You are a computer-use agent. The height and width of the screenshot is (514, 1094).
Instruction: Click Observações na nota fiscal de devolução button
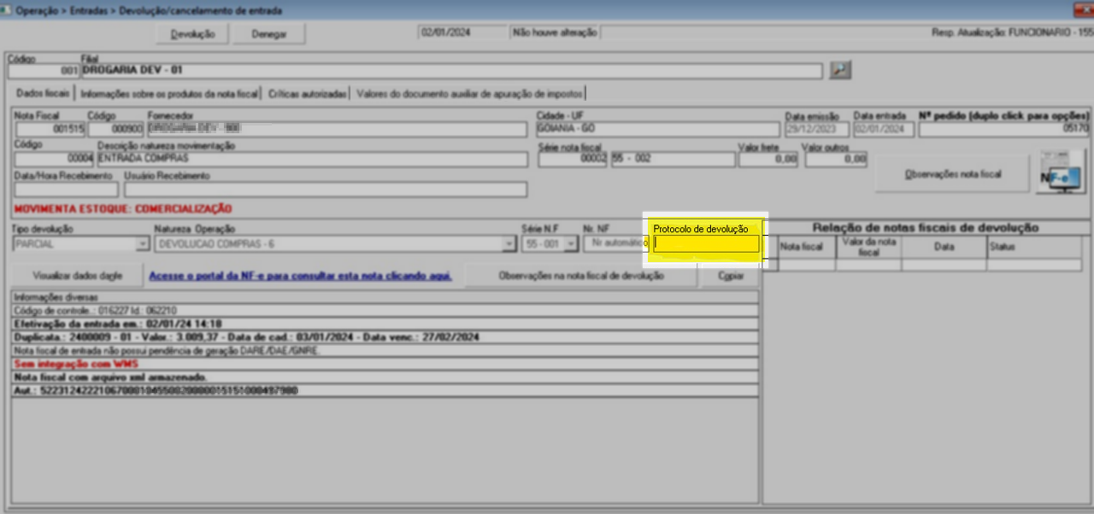[x=580, y=277]
